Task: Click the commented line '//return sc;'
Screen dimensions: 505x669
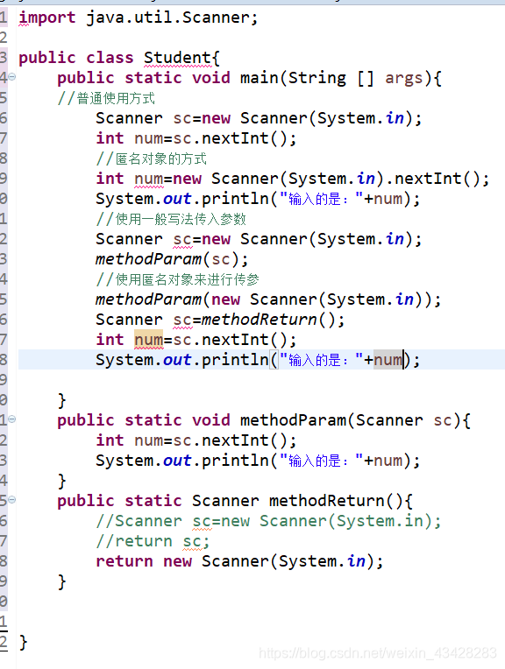Action: pyautogui.click(x=153, y=541)
